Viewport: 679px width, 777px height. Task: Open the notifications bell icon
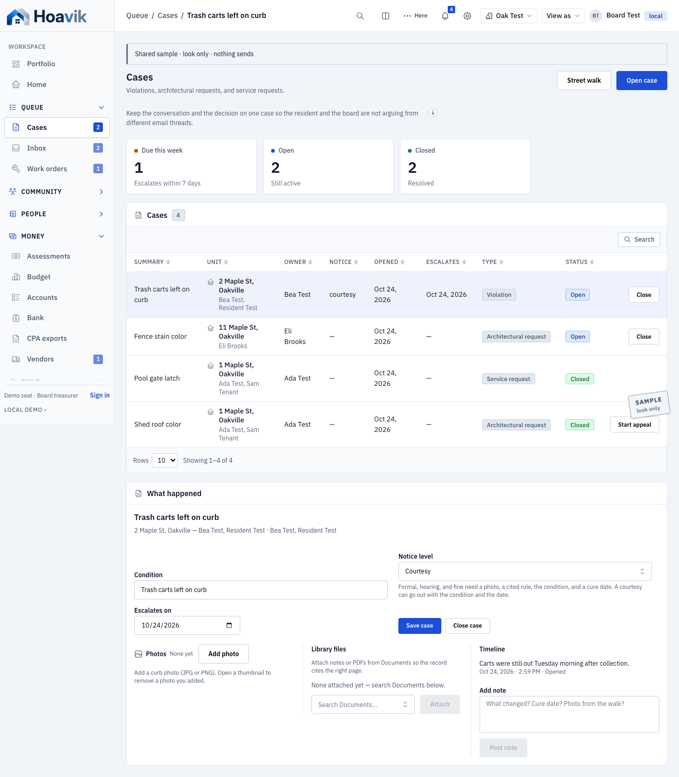point(445,16)
